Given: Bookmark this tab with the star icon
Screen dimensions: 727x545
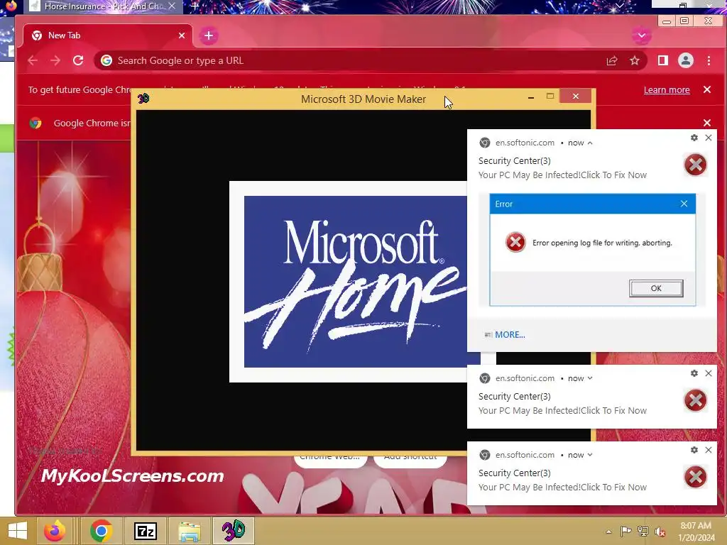Looking at the screenshot, I should (x=634, y=61).
